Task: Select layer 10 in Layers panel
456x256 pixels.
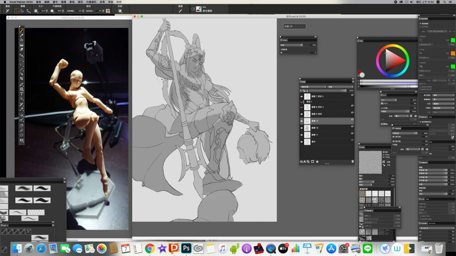Action: (326, 128)
